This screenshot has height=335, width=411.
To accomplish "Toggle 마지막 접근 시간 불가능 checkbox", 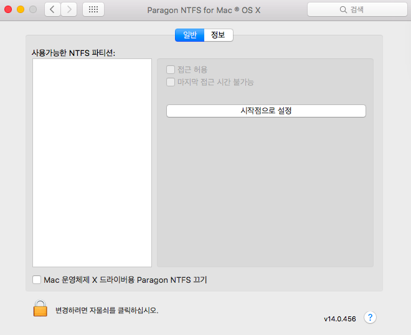I will click(171, 82).
